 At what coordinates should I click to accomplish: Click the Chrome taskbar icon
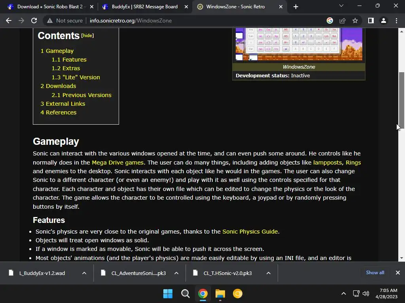[x=203, y=294]
